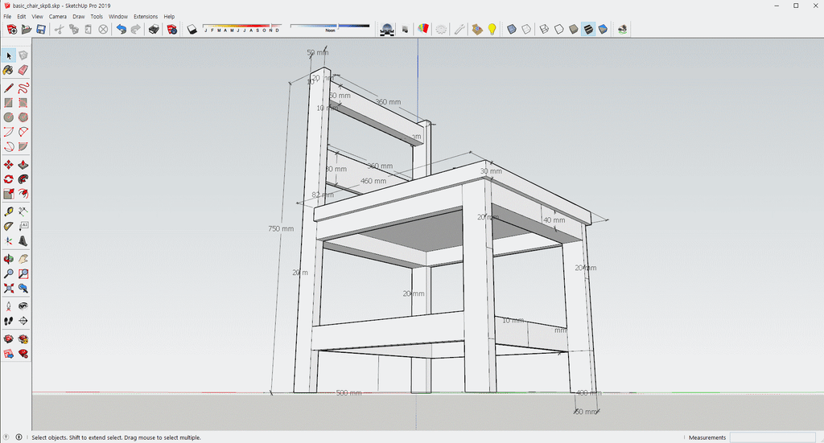824x443 pixels.
Task: Pick the Section Plane tool
Action: 23,321
